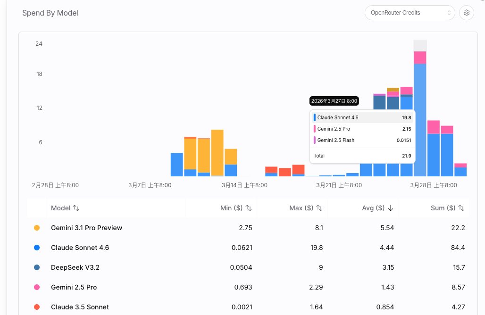485x315 pixels.
Task: Click the orange Gemini 3.1 Pro Preview dot
Action: pyautogui.click(x=37, y=228)
